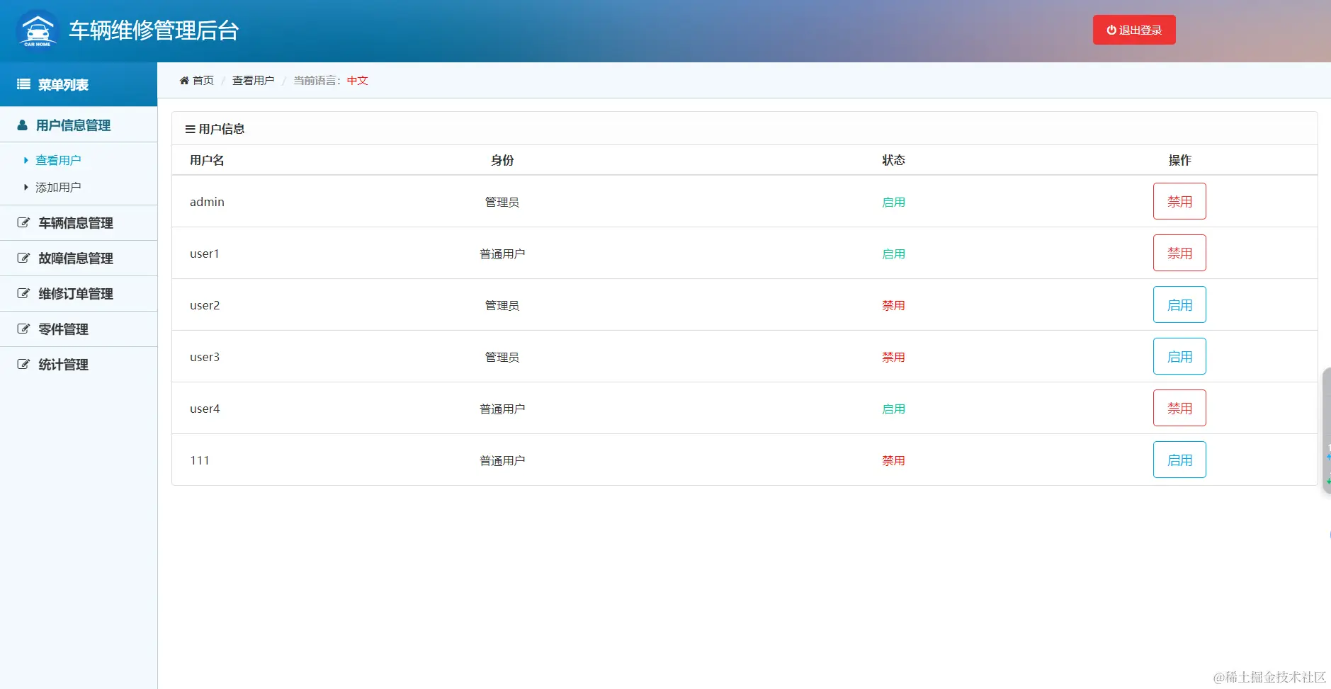The height and width of the screenshot is (689, 1331).
Task: Click 普通用户 role in user1 row
Action: coord(502,254)
